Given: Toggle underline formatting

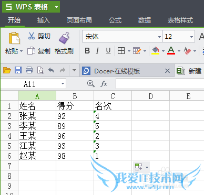Looking at the screenshot, I should point(108,51).
